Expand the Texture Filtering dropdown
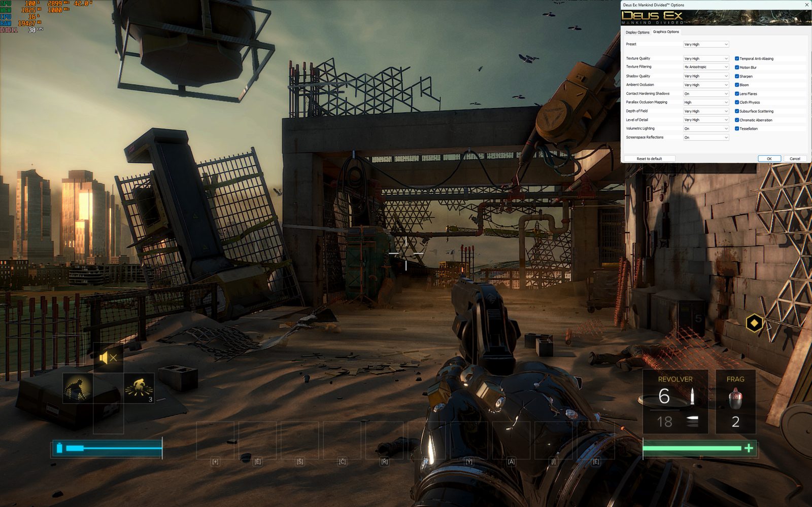Screen dimensions: 812x507 706,67
